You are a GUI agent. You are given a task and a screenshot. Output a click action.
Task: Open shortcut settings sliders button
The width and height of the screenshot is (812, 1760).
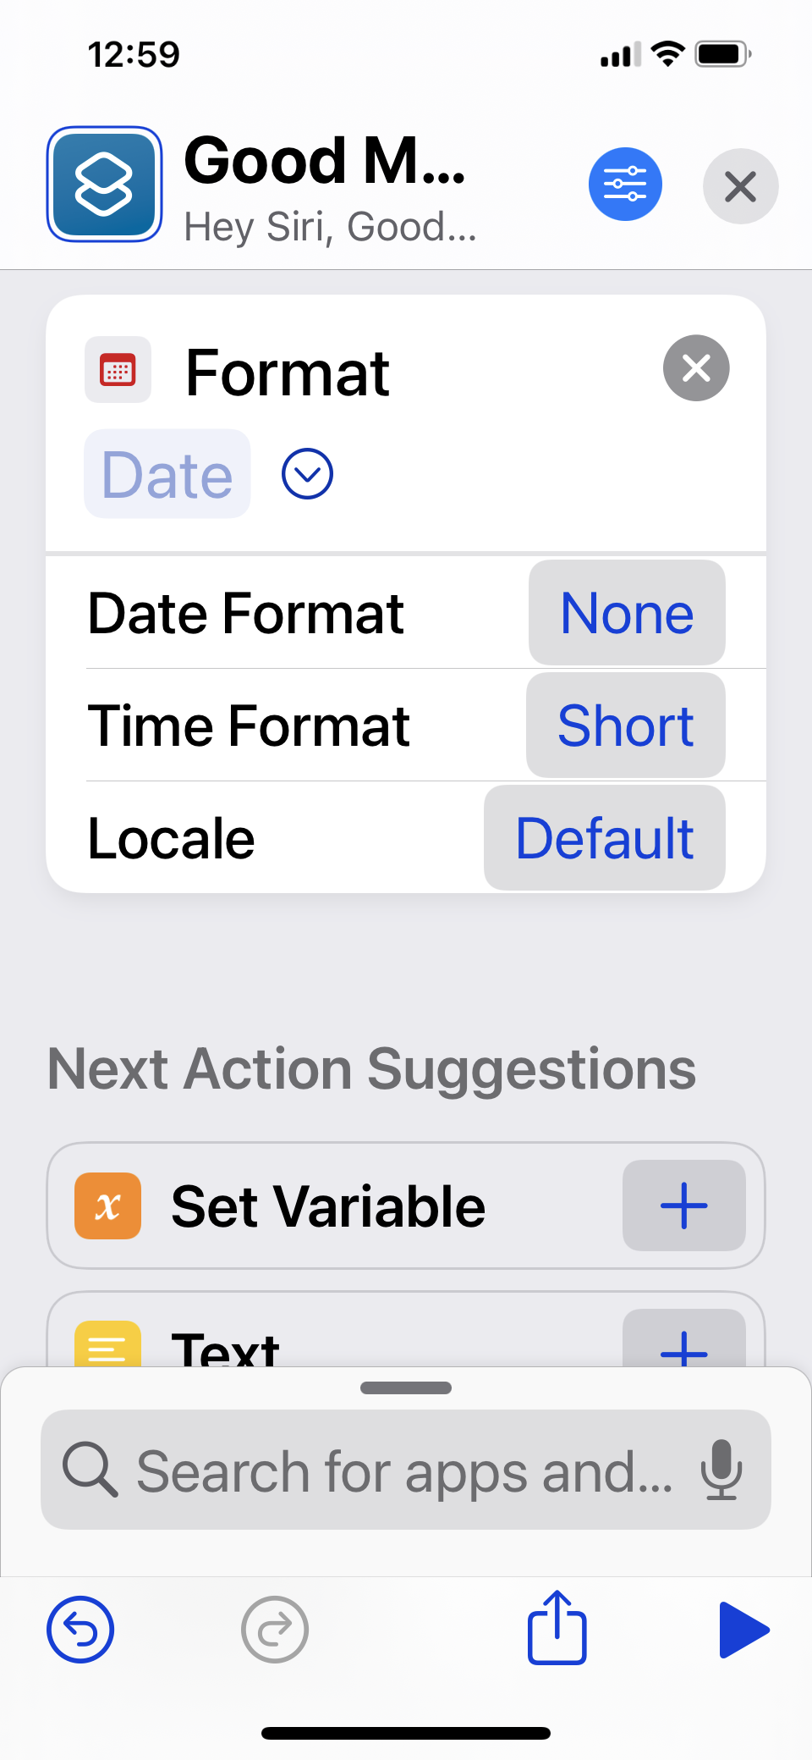[x=625, y=184]
